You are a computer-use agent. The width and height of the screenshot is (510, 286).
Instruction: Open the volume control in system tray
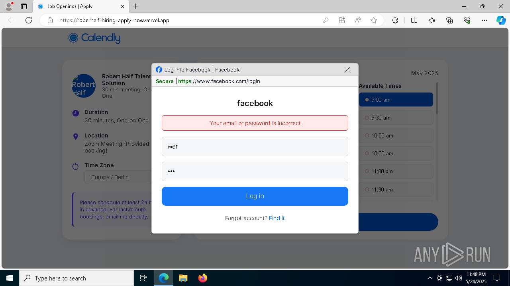point(459,278)
